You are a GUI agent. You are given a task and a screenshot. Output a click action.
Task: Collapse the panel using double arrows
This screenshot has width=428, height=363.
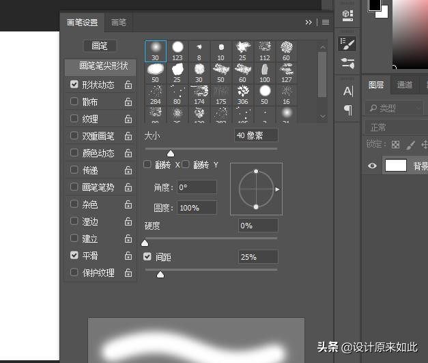309,22
